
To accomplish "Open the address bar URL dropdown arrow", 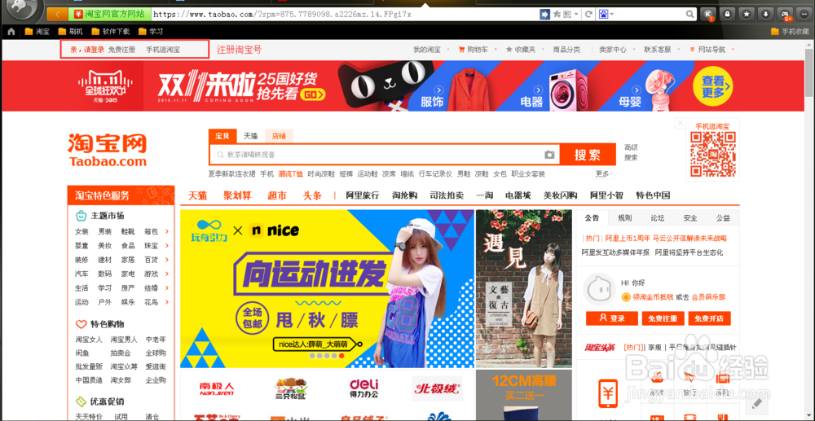I will (576, 15).
